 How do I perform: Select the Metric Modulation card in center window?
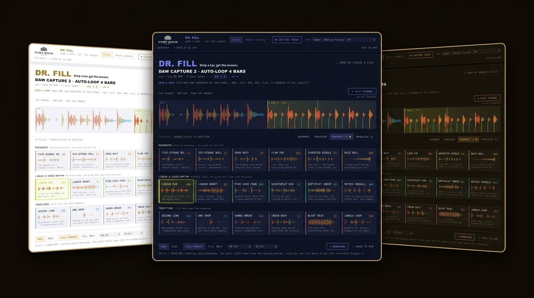coord(359,191)
